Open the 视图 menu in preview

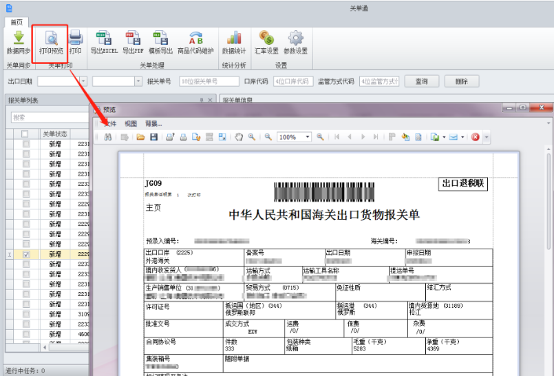click(131, 124)
